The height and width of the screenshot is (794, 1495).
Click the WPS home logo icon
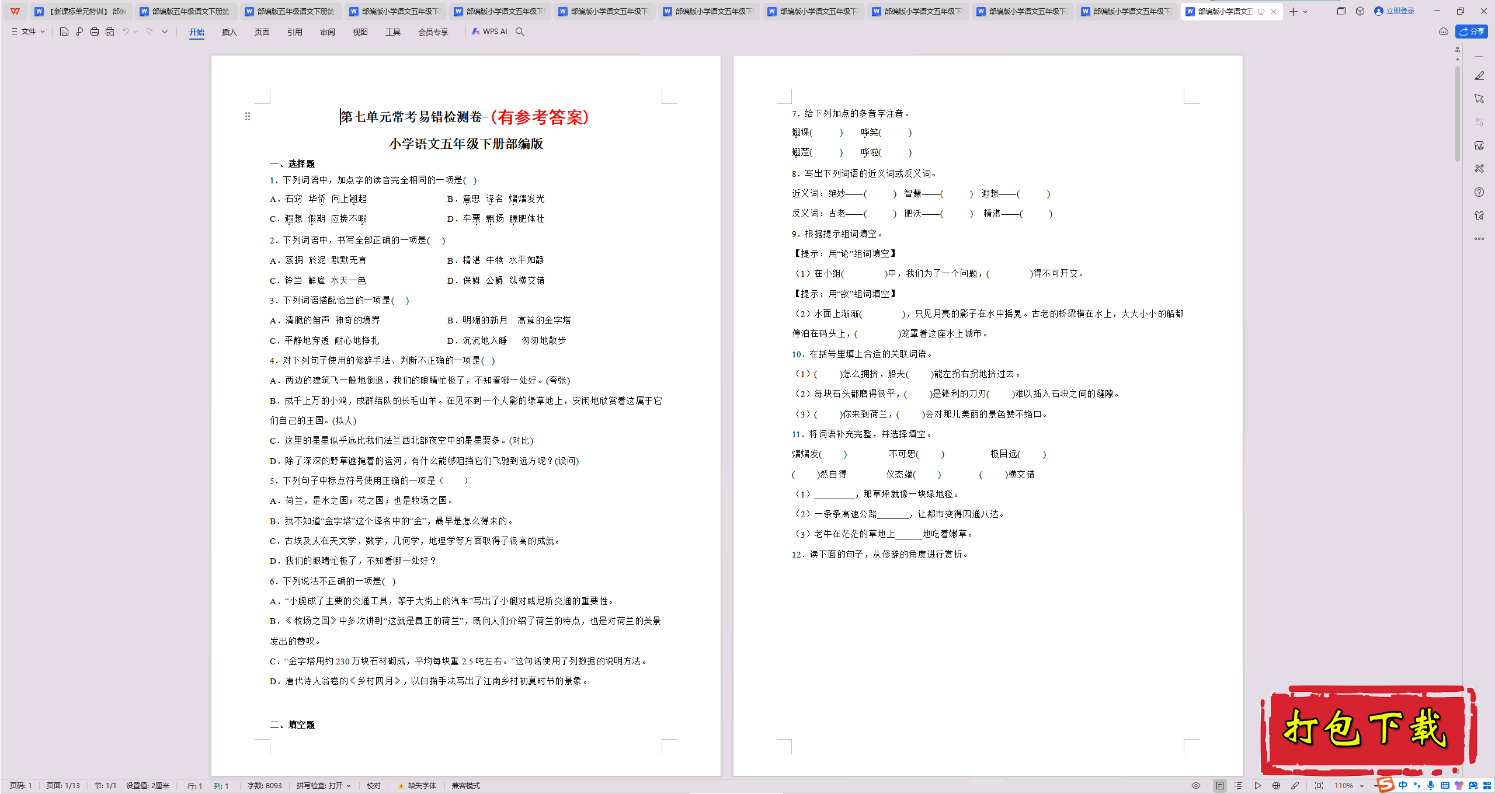click(x=15, y=11)
